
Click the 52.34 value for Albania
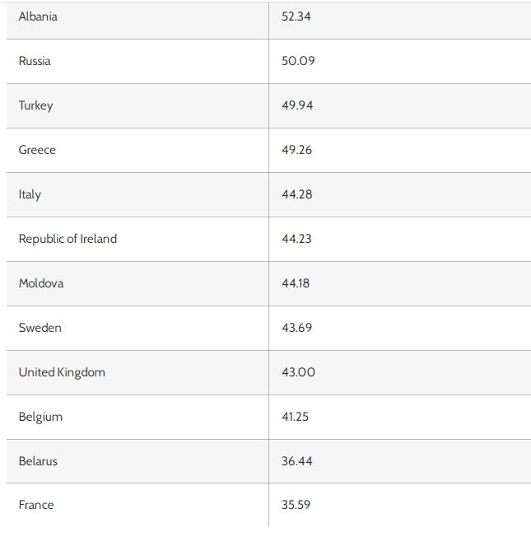coord(296,16)
